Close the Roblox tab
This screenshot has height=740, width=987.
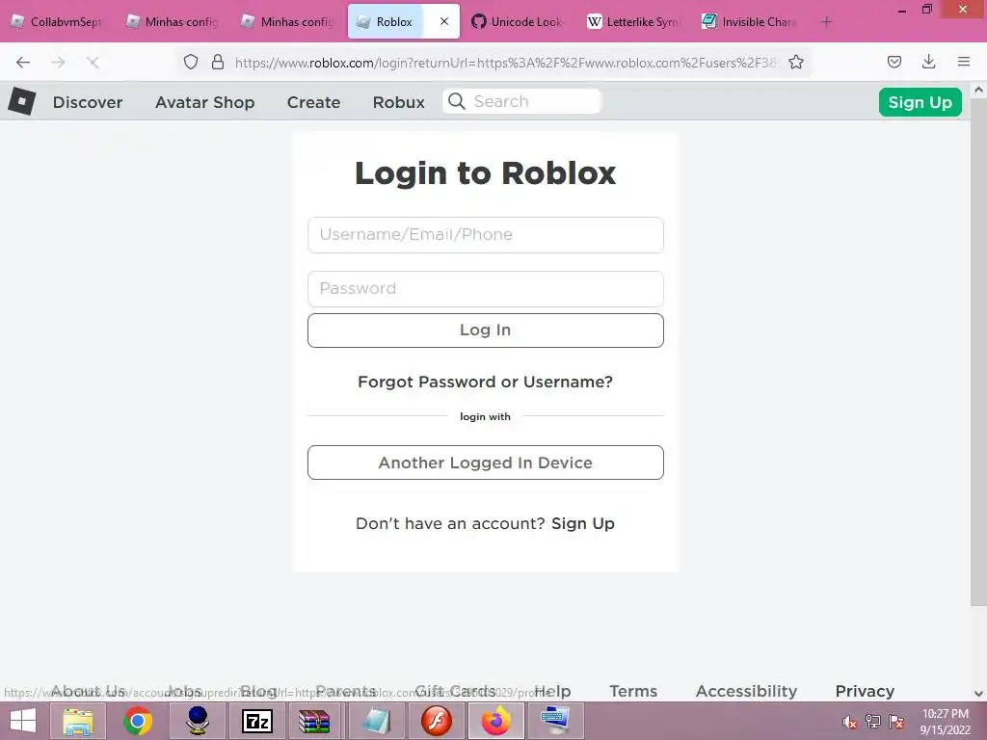click(x=444, y=21)
